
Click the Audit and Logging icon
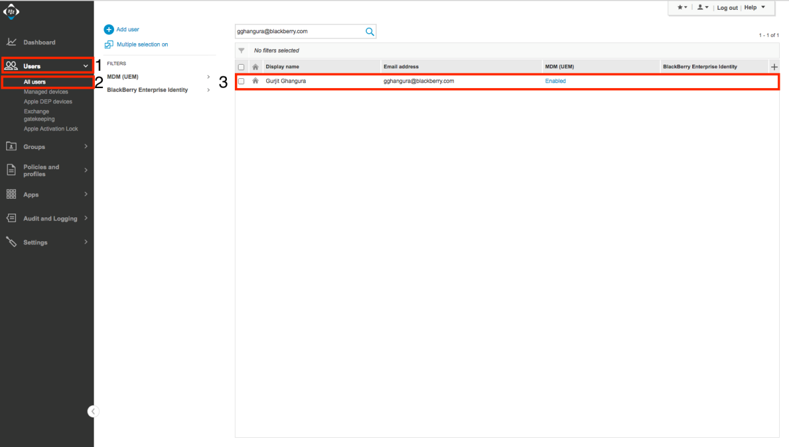coord(11,218)
